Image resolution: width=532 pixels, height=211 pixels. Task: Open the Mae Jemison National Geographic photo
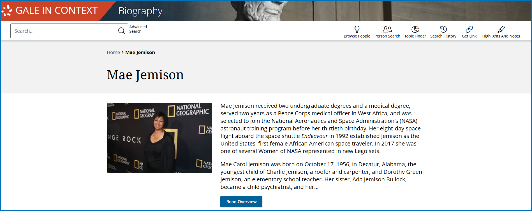coord(159,138)
